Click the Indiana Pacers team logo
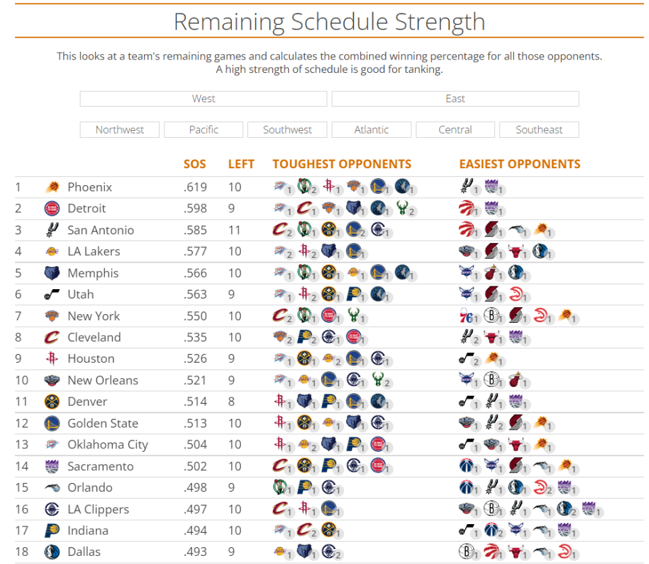The image size is (649, 564). click(52, 531)
